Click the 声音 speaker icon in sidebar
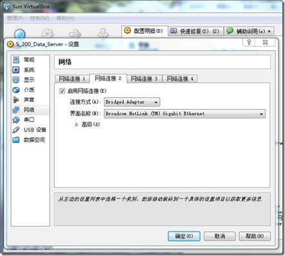This screenshot has height=256, width=285. pyautogui.click(x=16, y=100)
